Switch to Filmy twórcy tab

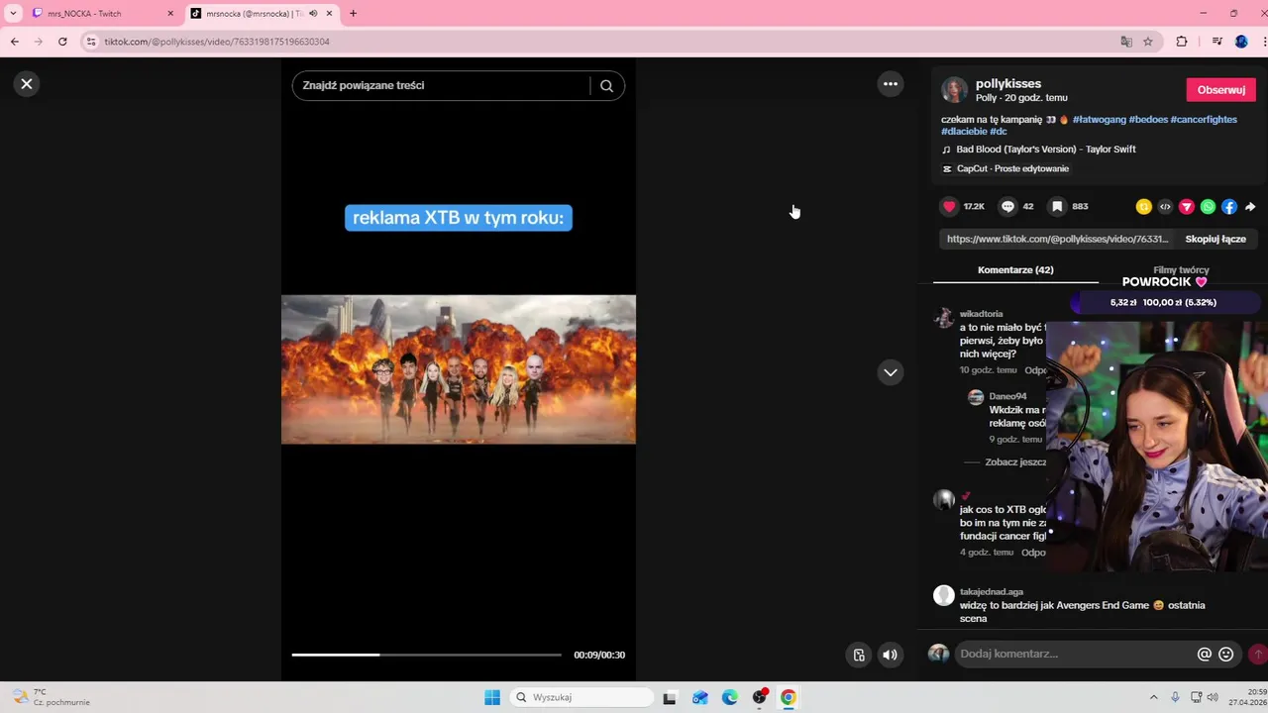coord(1181,269)
